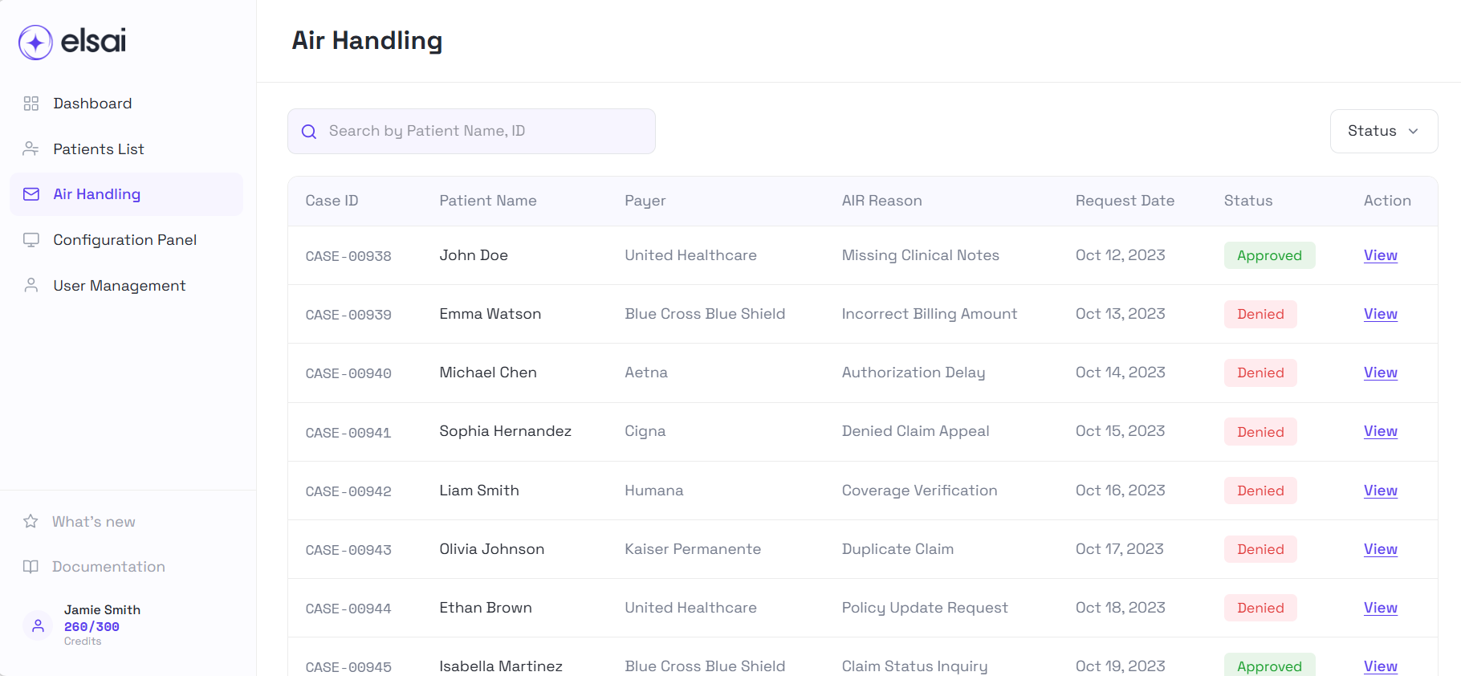
Task: Open Configuration Panel
Action: 126,240
